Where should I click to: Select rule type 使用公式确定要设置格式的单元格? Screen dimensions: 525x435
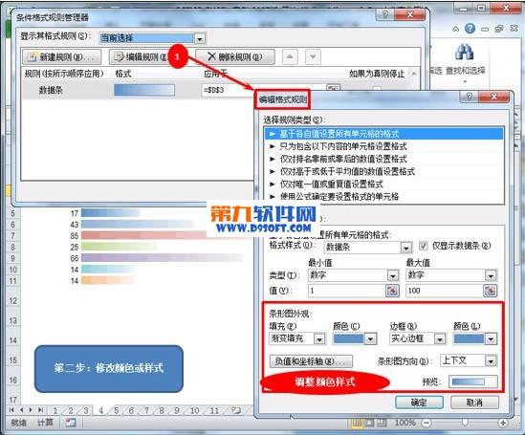384,196
